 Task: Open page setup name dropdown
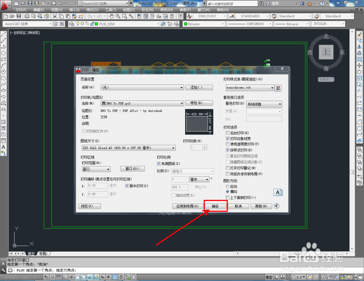pyautogui.click(x=142, y=87)
